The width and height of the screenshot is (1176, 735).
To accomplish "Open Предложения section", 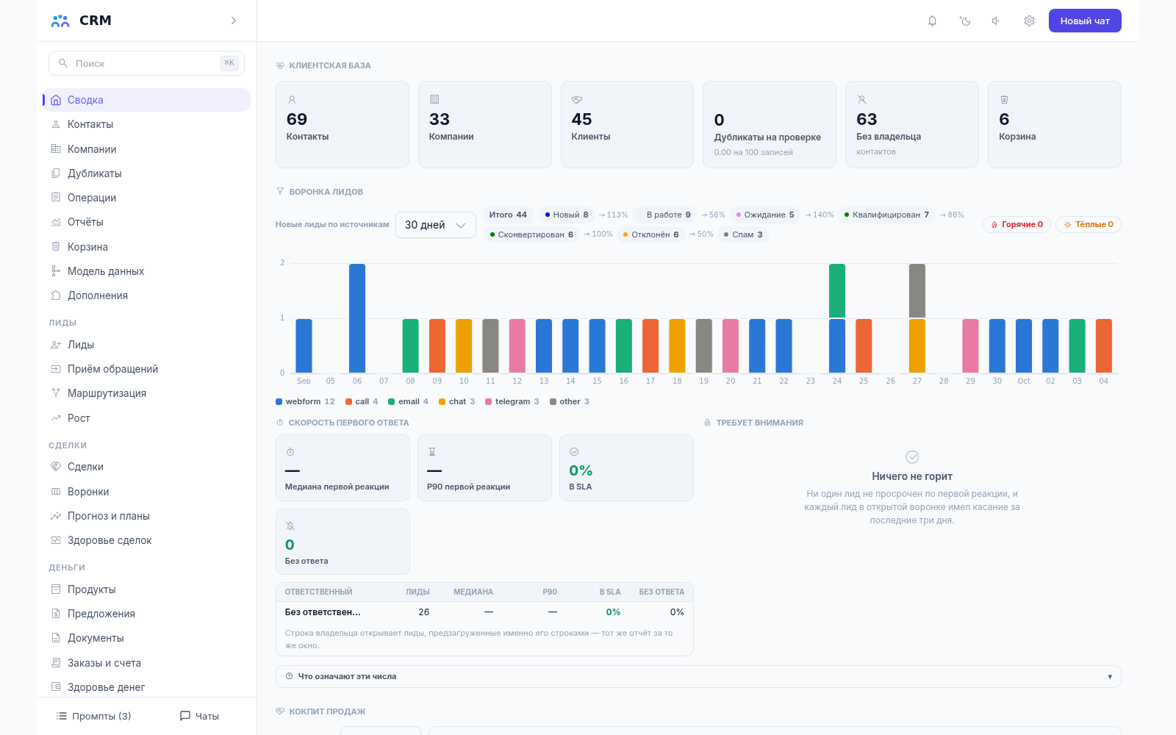I will [x=146, y=614].
